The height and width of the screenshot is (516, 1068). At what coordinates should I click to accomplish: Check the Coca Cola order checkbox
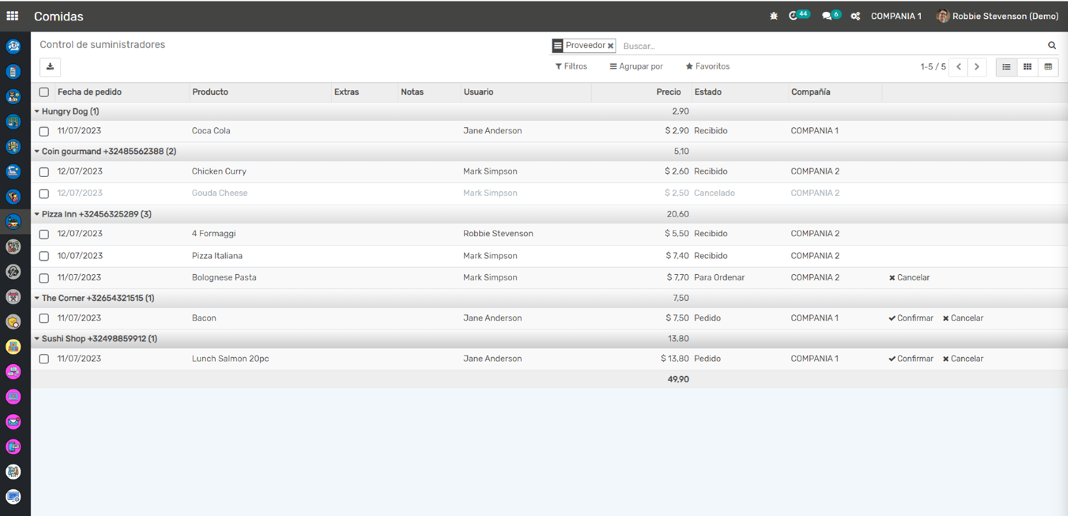point(44,131)
